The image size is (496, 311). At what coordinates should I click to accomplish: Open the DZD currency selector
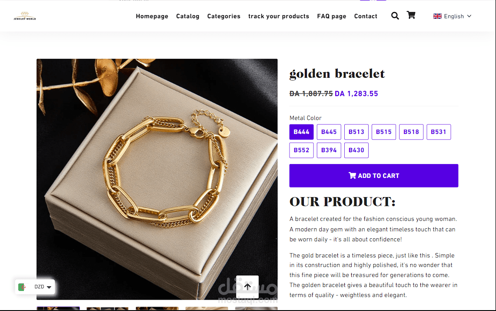(x=35, y=287)
